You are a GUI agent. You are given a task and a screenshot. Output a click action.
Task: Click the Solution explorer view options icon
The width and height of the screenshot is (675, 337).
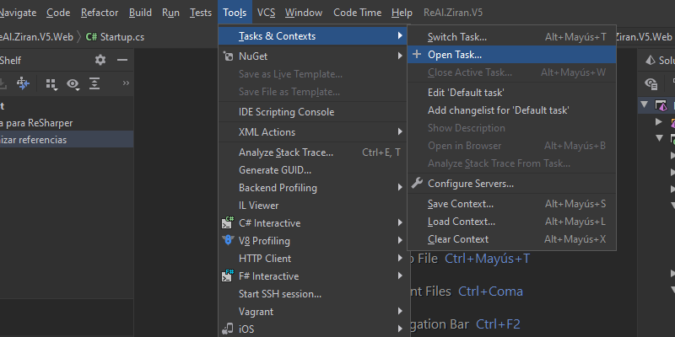pos(651,83)
